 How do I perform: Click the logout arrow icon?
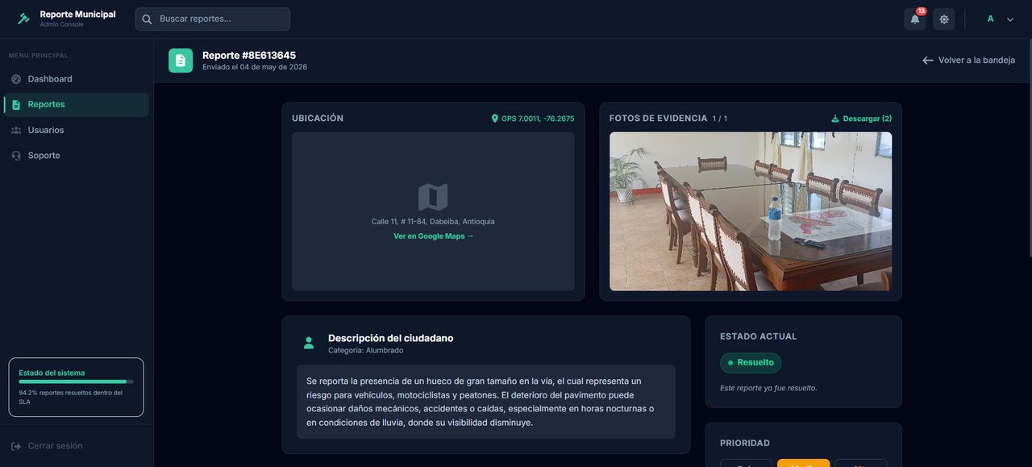coord(16,446)
